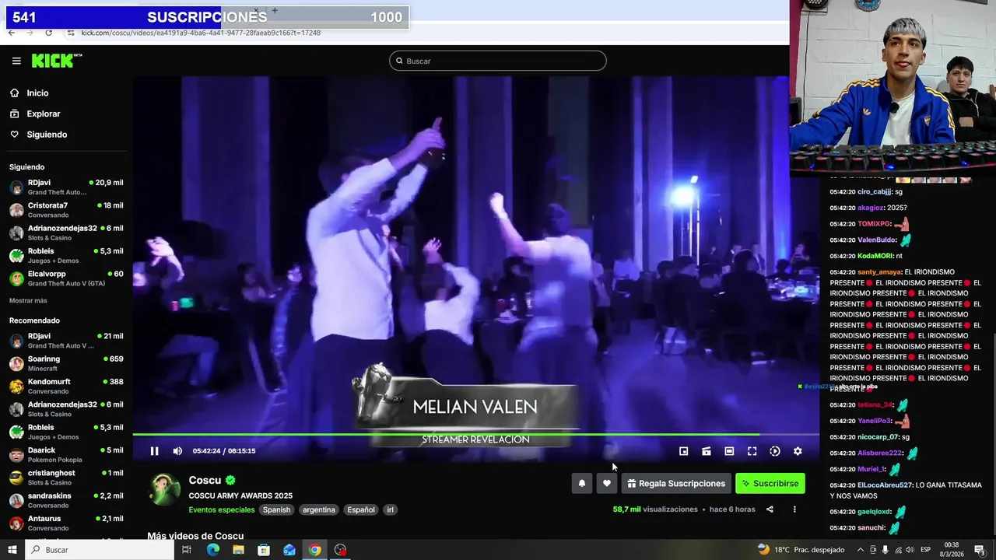Viewport: 996px width, 560px height.
Task: Open the clip creation icon
Action: coord(707,451)
